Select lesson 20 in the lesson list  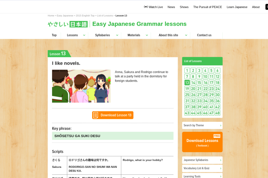tap(193, 89)
